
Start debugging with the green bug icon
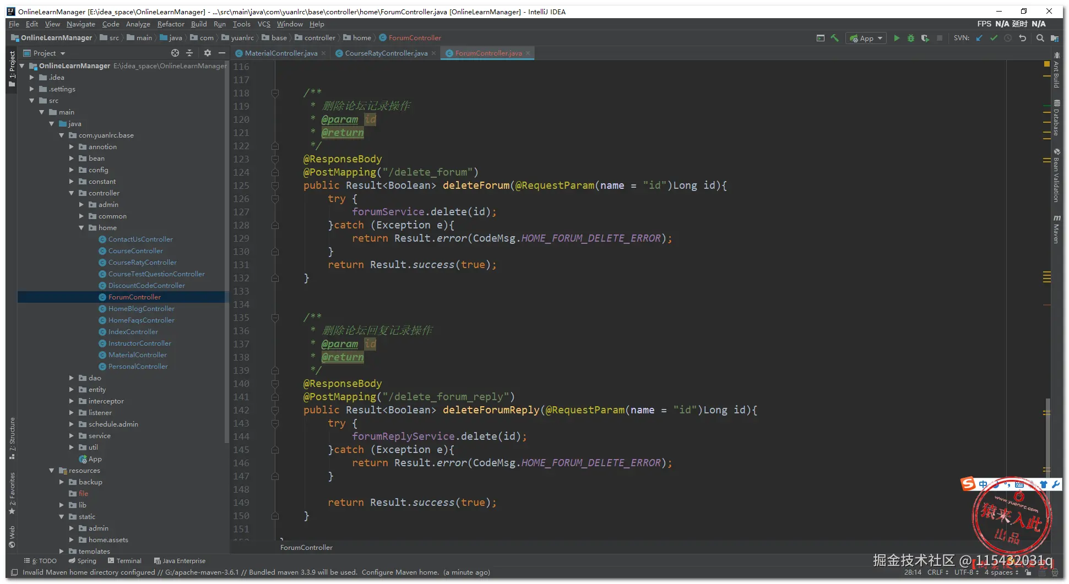911,38
